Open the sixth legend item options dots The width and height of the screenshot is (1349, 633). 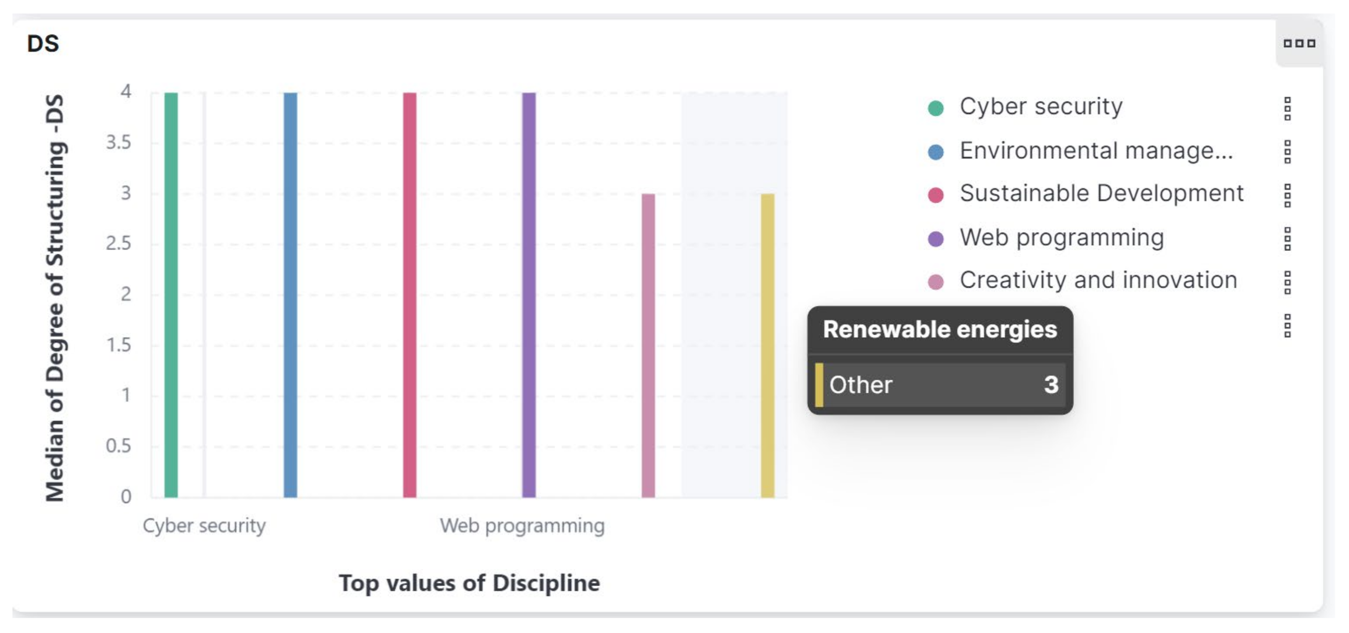[1287, 325]
